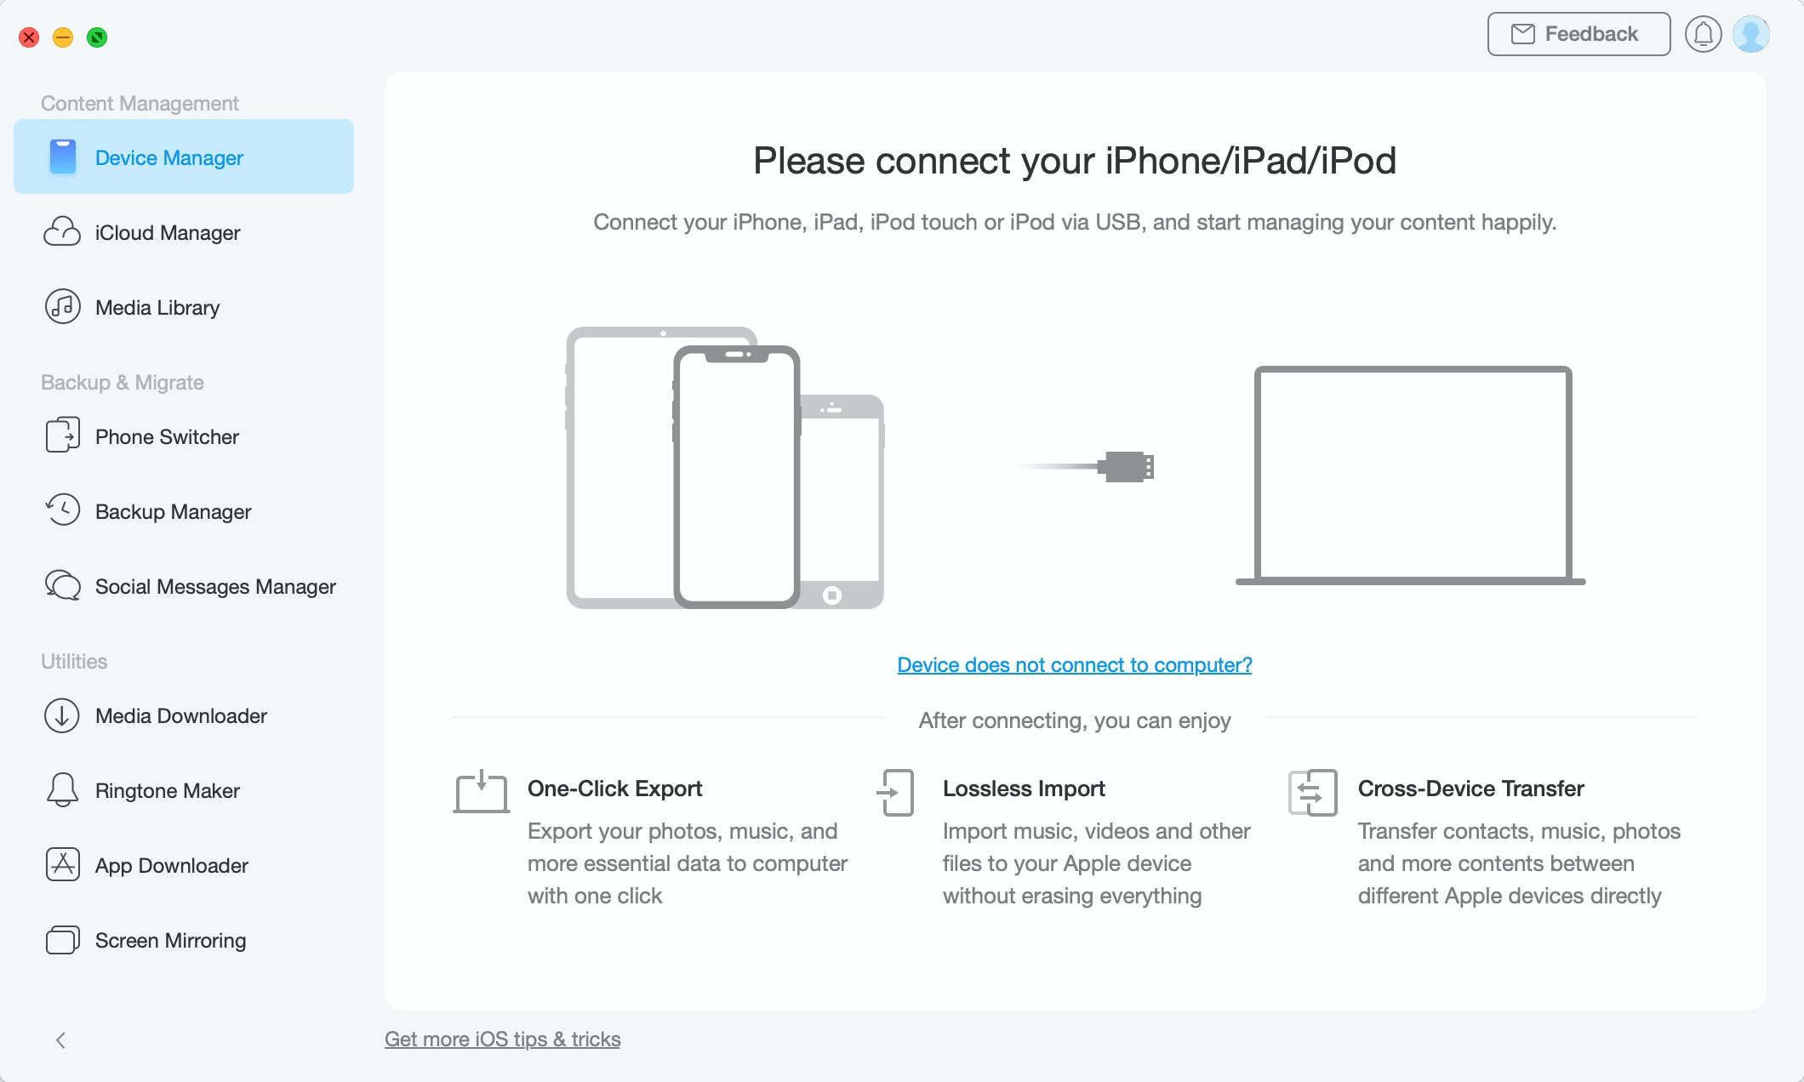Image resolution: width=1804 pixels, height=1082 pixels.
Task: Open Media Library section
Action: coord(157,308)
